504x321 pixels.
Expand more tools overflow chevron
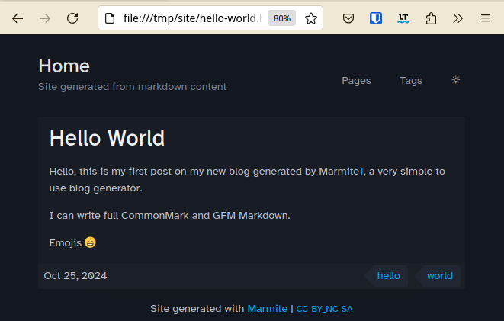[x=458, y=18]
